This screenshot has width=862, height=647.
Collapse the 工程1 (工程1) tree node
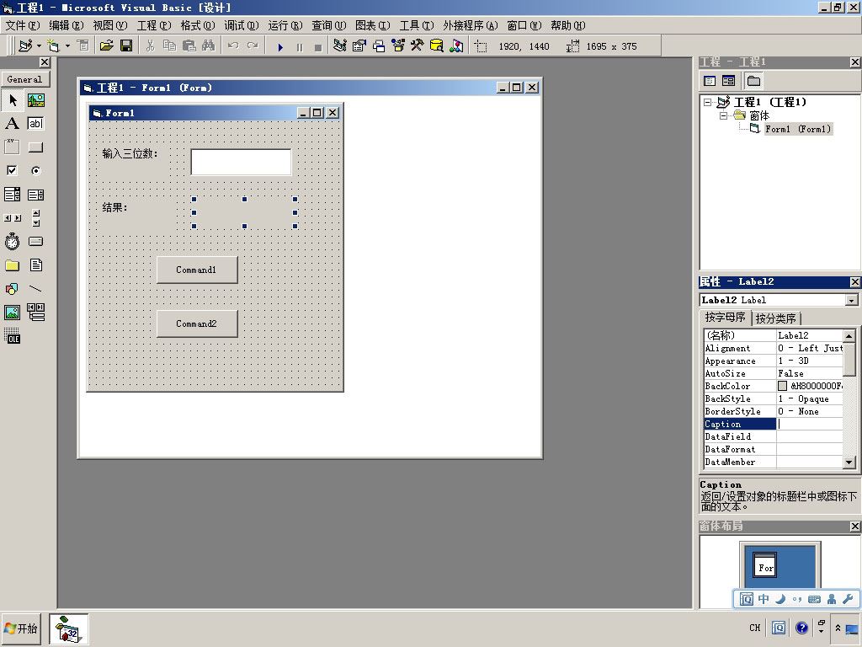coord(708,102)
